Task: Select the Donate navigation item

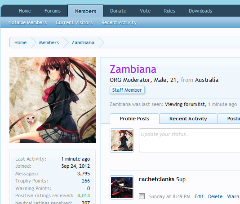Action: click(118, 11)
